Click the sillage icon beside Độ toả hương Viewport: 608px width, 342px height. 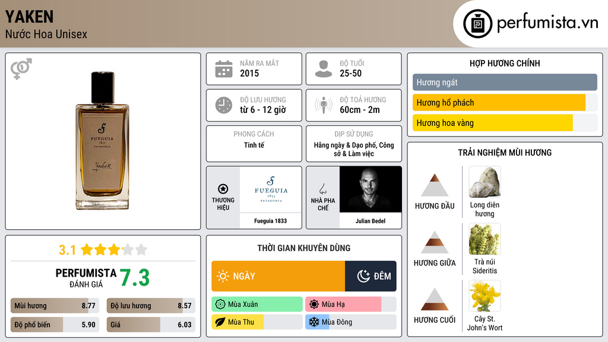click(x=324, y=105)
